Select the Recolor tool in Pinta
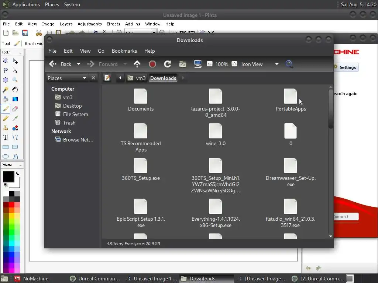The height and width of the screenshot is (283, 378). pyautogui.click(x=15, y=128)
